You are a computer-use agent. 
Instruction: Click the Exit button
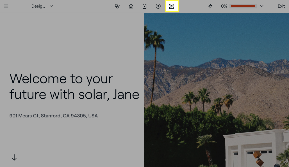[x=281, y=6]
